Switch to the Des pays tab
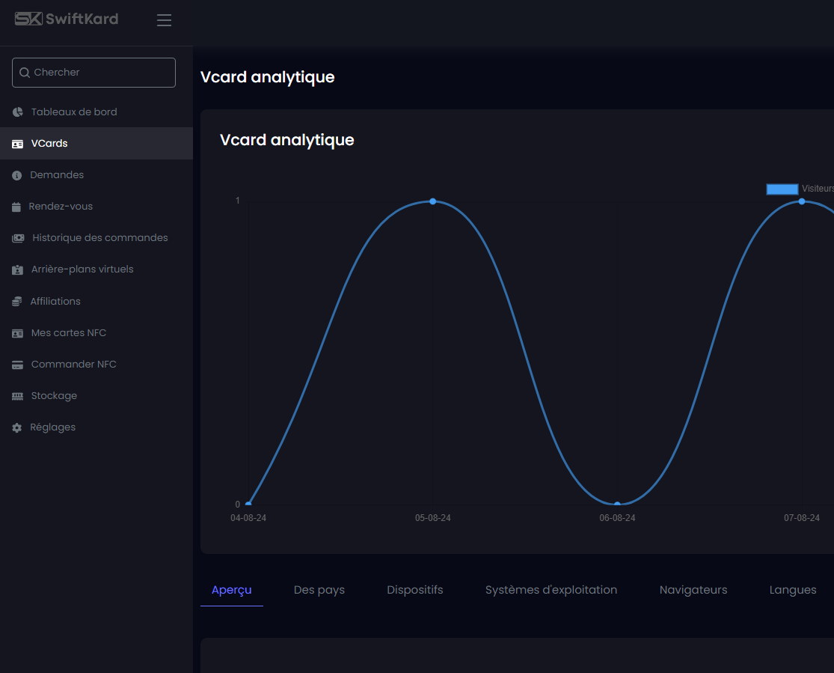 tap(319, 590)
